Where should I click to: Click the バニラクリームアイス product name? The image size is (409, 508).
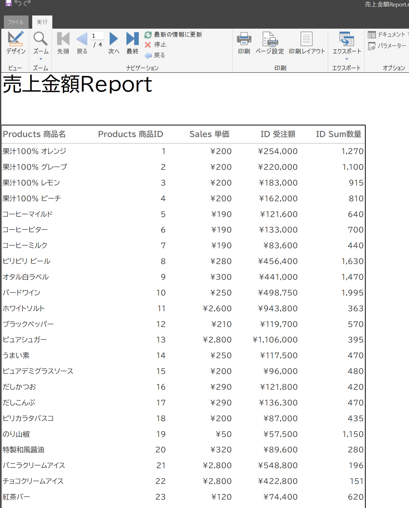[34, 465]
